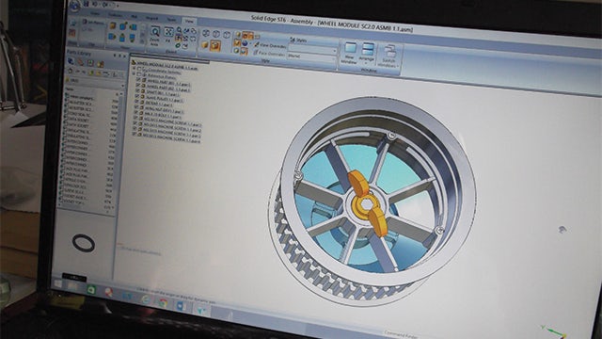
Task: Expand the Coordinate Systems tree node
Action: [x=135, y=69]
